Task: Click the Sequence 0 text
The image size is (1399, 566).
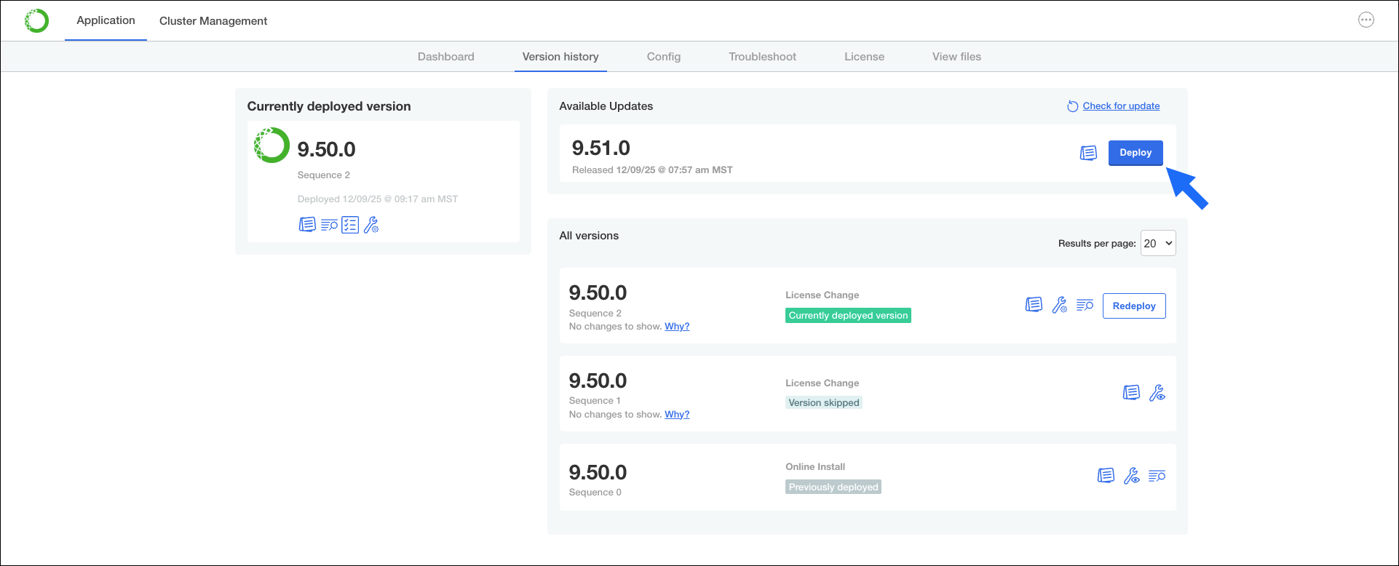Action: click(x=595, y=493)
